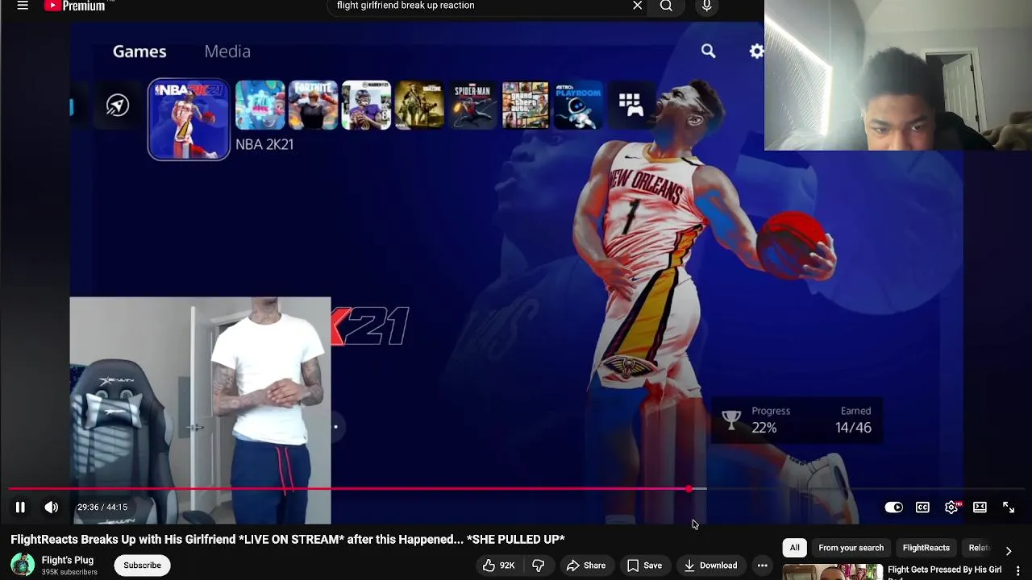Switch to theater mode
Viewport: 1032px width, 580px height.
coord(980,507)
